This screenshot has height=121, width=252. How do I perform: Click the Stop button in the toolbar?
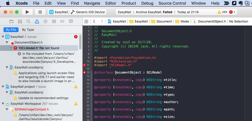(x=40, y=12)
